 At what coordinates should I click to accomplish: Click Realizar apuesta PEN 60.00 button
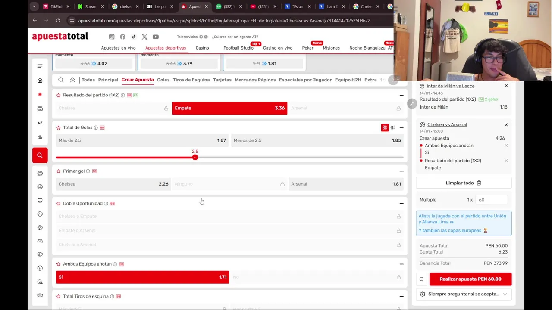[470, 279]
